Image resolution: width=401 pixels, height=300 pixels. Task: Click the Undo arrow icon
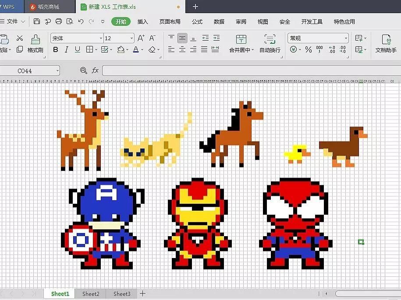click(81, 21)
